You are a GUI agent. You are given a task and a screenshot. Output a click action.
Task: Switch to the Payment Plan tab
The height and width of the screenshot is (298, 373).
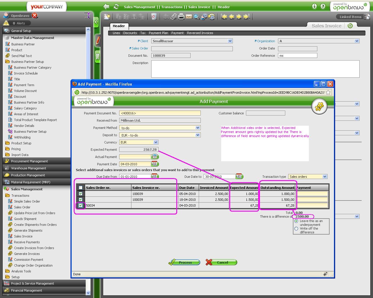(x=158, y=33)
